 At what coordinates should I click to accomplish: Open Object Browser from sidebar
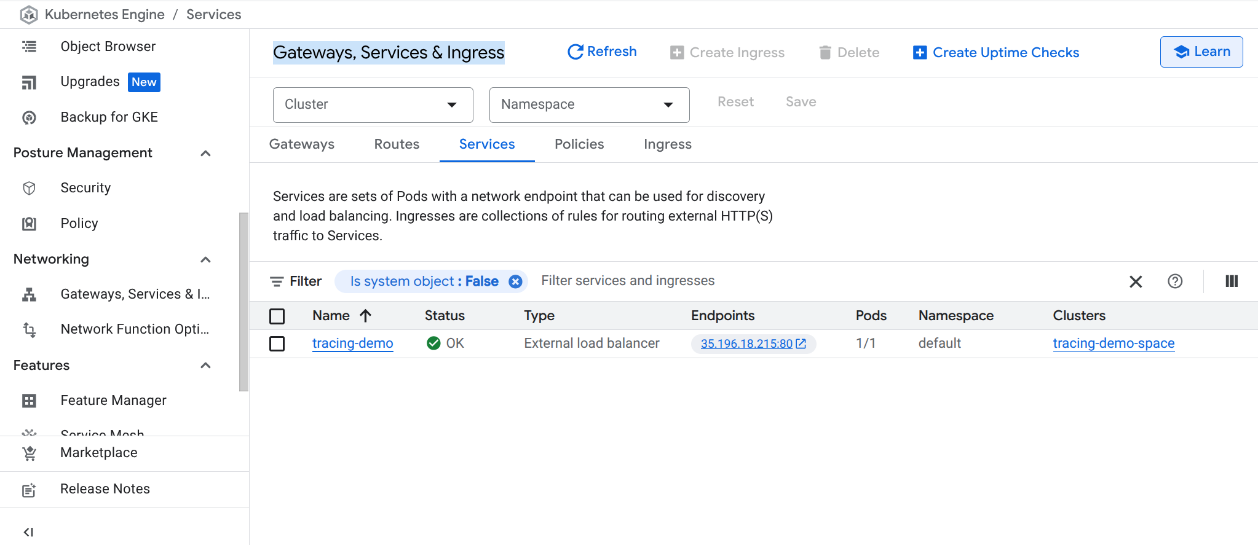[108, 47]
